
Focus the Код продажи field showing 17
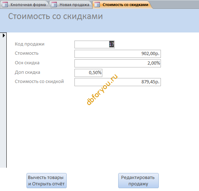tap(95, 44)
